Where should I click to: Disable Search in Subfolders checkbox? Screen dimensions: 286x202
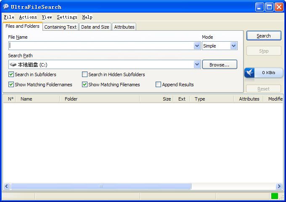coord(11,74)
